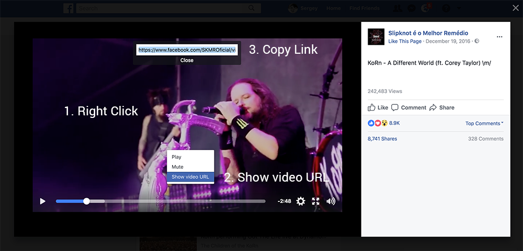Open notifications globe icon
Image resolution: width=523 pixels, height=251 pixels.
tap(425, 8)
